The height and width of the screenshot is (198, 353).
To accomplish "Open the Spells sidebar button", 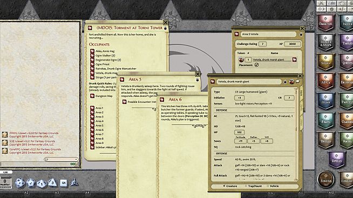I will [x=337, y=160].
